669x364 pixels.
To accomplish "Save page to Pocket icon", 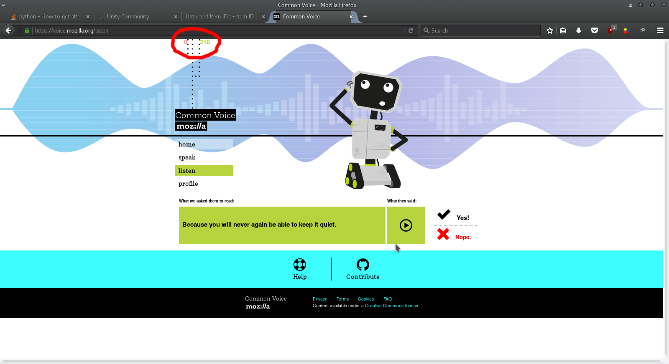I will coord(595,30).
